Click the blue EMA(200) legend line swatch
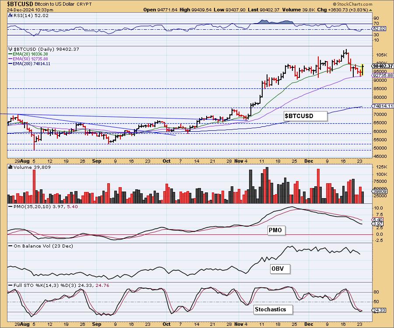This screenshot has width=394, height=328. point(11,64)
